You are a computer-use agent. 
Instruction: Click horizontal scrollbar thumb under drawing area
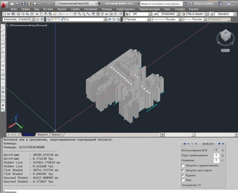tap(193, 134)
